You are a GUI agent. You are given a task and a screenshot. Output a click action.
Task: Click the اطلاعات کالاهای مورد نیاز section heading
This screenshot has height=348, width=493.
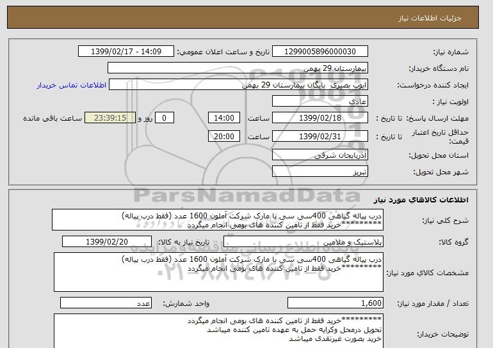[421, 200]
